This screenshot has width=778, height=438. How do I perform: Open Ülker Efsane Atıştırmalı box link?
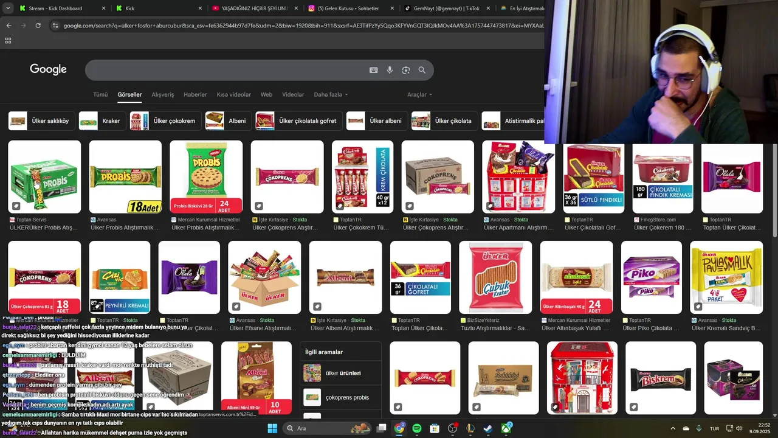point(263,328)
